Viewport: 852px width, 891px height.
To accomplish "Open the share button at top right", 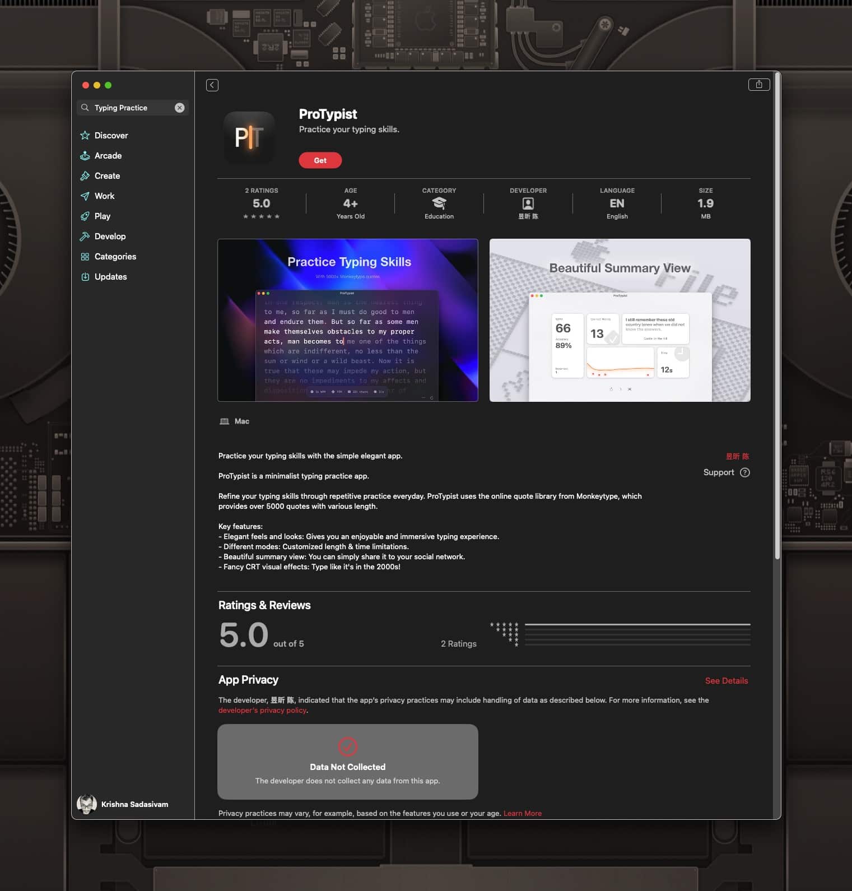I will pos(758,85).
